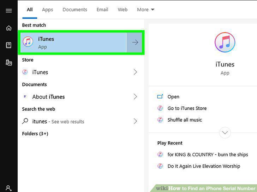The height and width of the screenshot is (192, 257).
Task: Click the Search the web heading
Action: [x=38, y=109]
